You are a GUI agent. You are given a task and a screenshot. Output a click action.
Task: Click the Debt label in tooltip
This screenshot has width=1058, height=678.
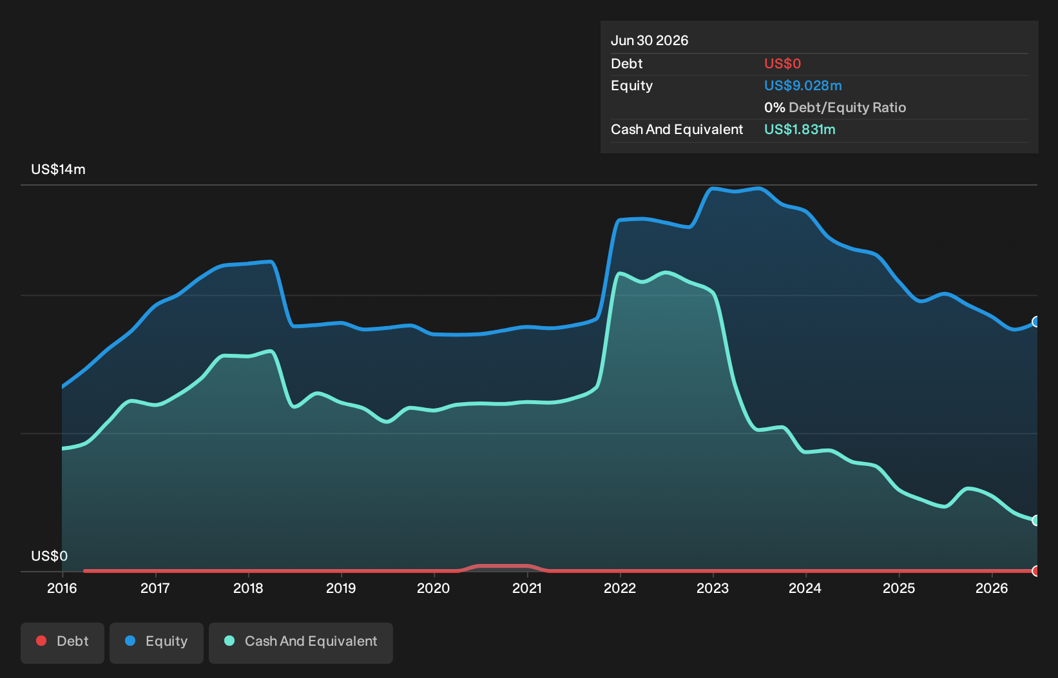(627, 64)
